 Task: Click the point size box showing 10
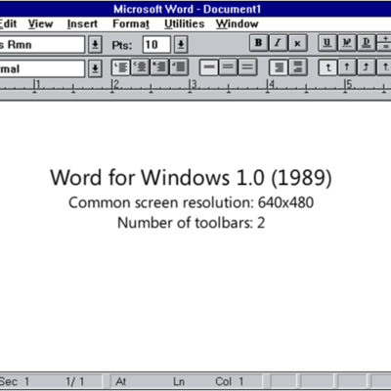click(156, 44)
